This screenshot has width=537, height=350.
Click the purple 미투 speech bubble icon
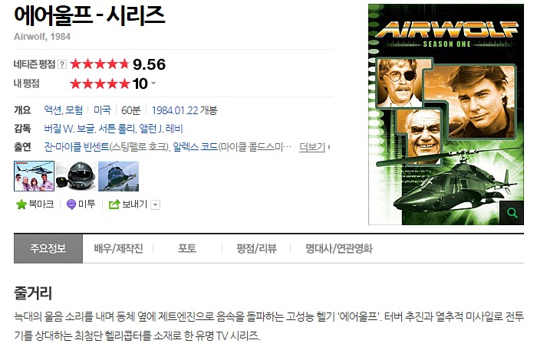coord(71,204)
